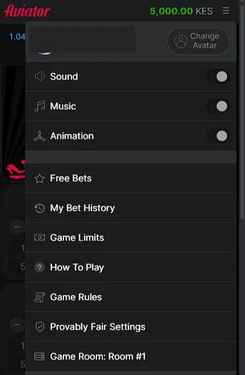Click the Free Bets star icon

pos(40,178)
